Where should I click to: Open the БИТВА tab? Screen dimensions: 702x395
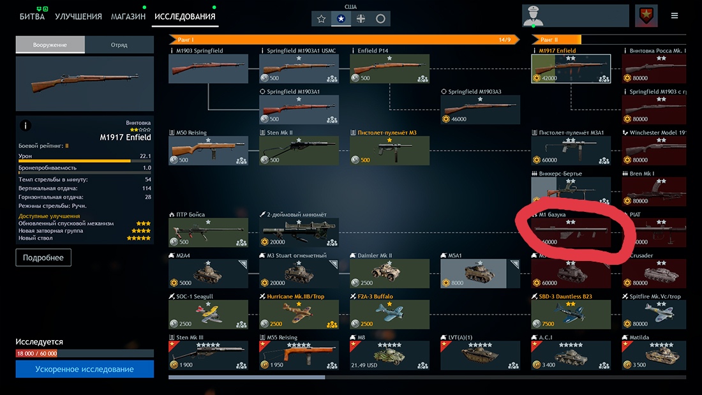(33, 17)
